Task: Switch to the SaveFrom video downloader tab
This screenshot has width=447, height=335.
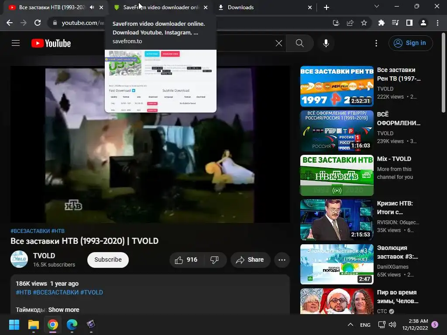Action: 161,7
